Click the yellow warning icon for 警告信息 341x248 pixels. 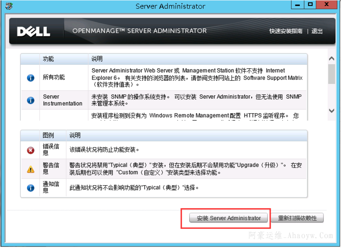pyautogui.click(x=31, y=169)
